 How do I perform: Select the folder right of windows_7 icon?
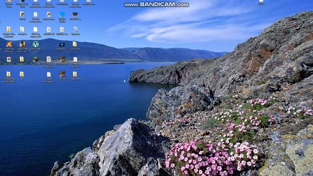point(75,44)
